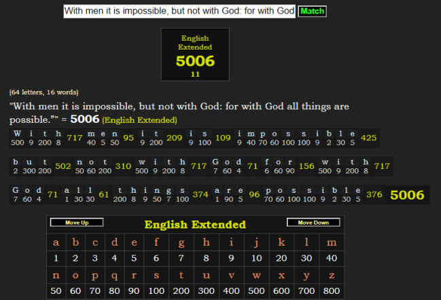Click word sum '310' for 'not'
This screenshot has width=441, height=300.
point(123,166)
